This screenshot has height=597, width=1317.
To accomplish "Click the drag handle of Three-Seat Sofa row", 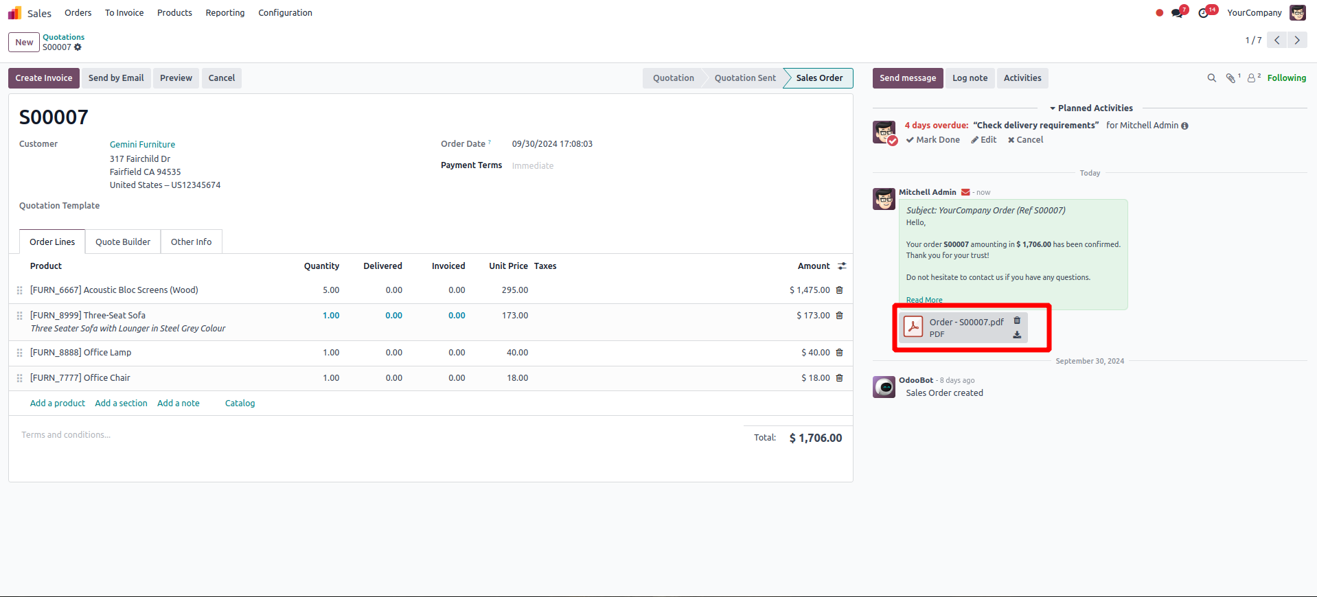I will pos(19,316).
